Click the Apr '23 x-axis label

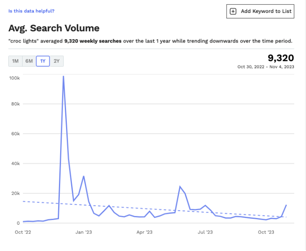click(x=144, y=232)
